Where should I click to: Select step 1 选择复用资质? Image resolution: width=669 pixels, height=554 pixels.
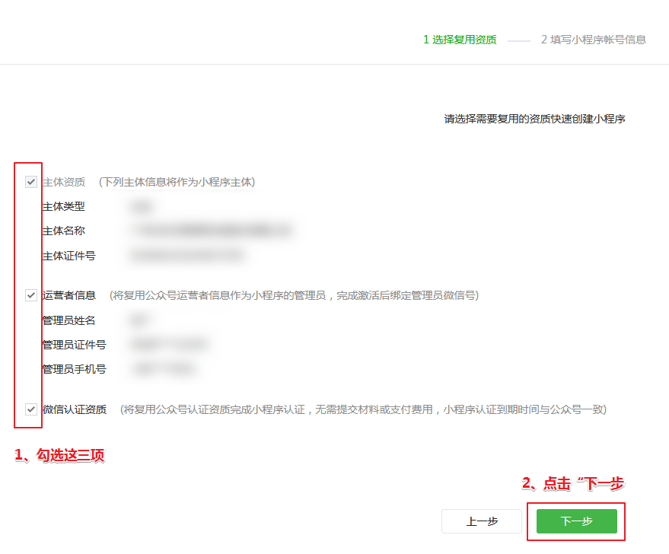click(x=460, y=40)
